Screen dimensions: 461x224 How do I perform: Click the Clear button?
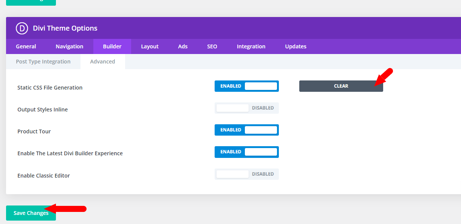(341, 86)
